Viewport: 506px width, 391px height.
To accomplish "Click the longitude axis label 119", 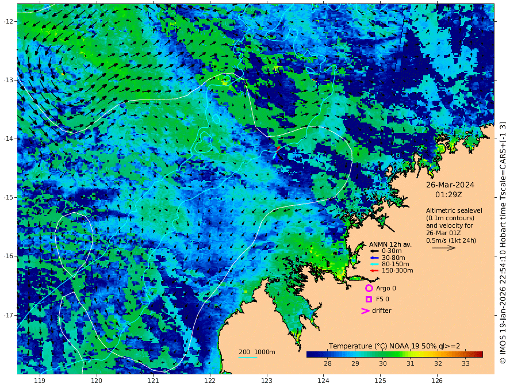I will click(x=40, y=381).
